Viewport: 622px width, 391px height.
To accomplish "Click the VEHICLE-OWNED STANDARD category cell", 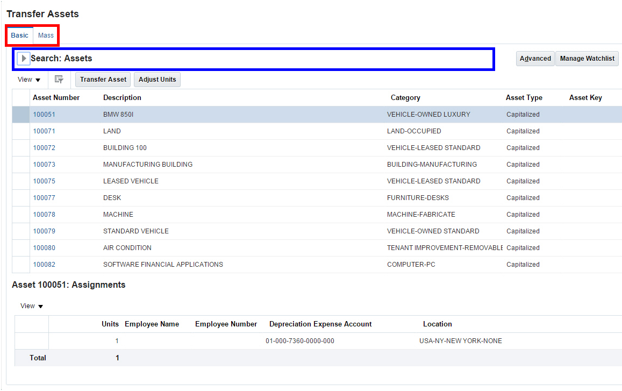I will pos(433,231).
